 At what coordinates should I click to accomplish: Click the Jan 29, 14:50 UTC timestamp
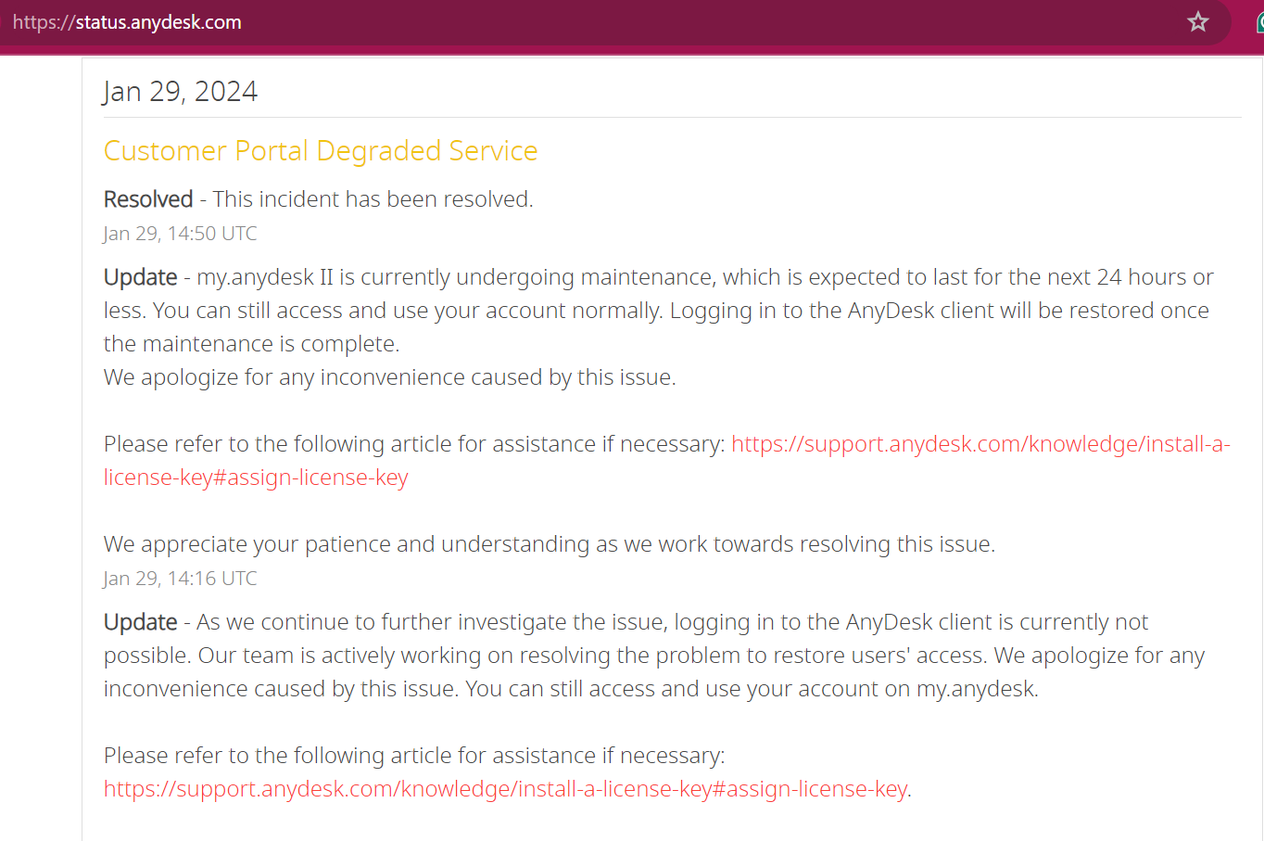click(x=180, y=233)
